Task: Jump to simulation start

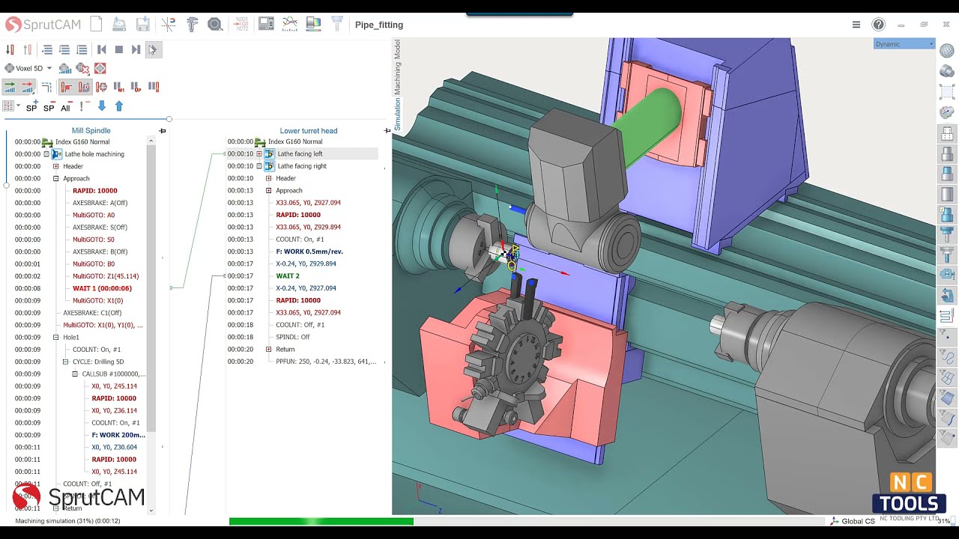Action: 102,49
